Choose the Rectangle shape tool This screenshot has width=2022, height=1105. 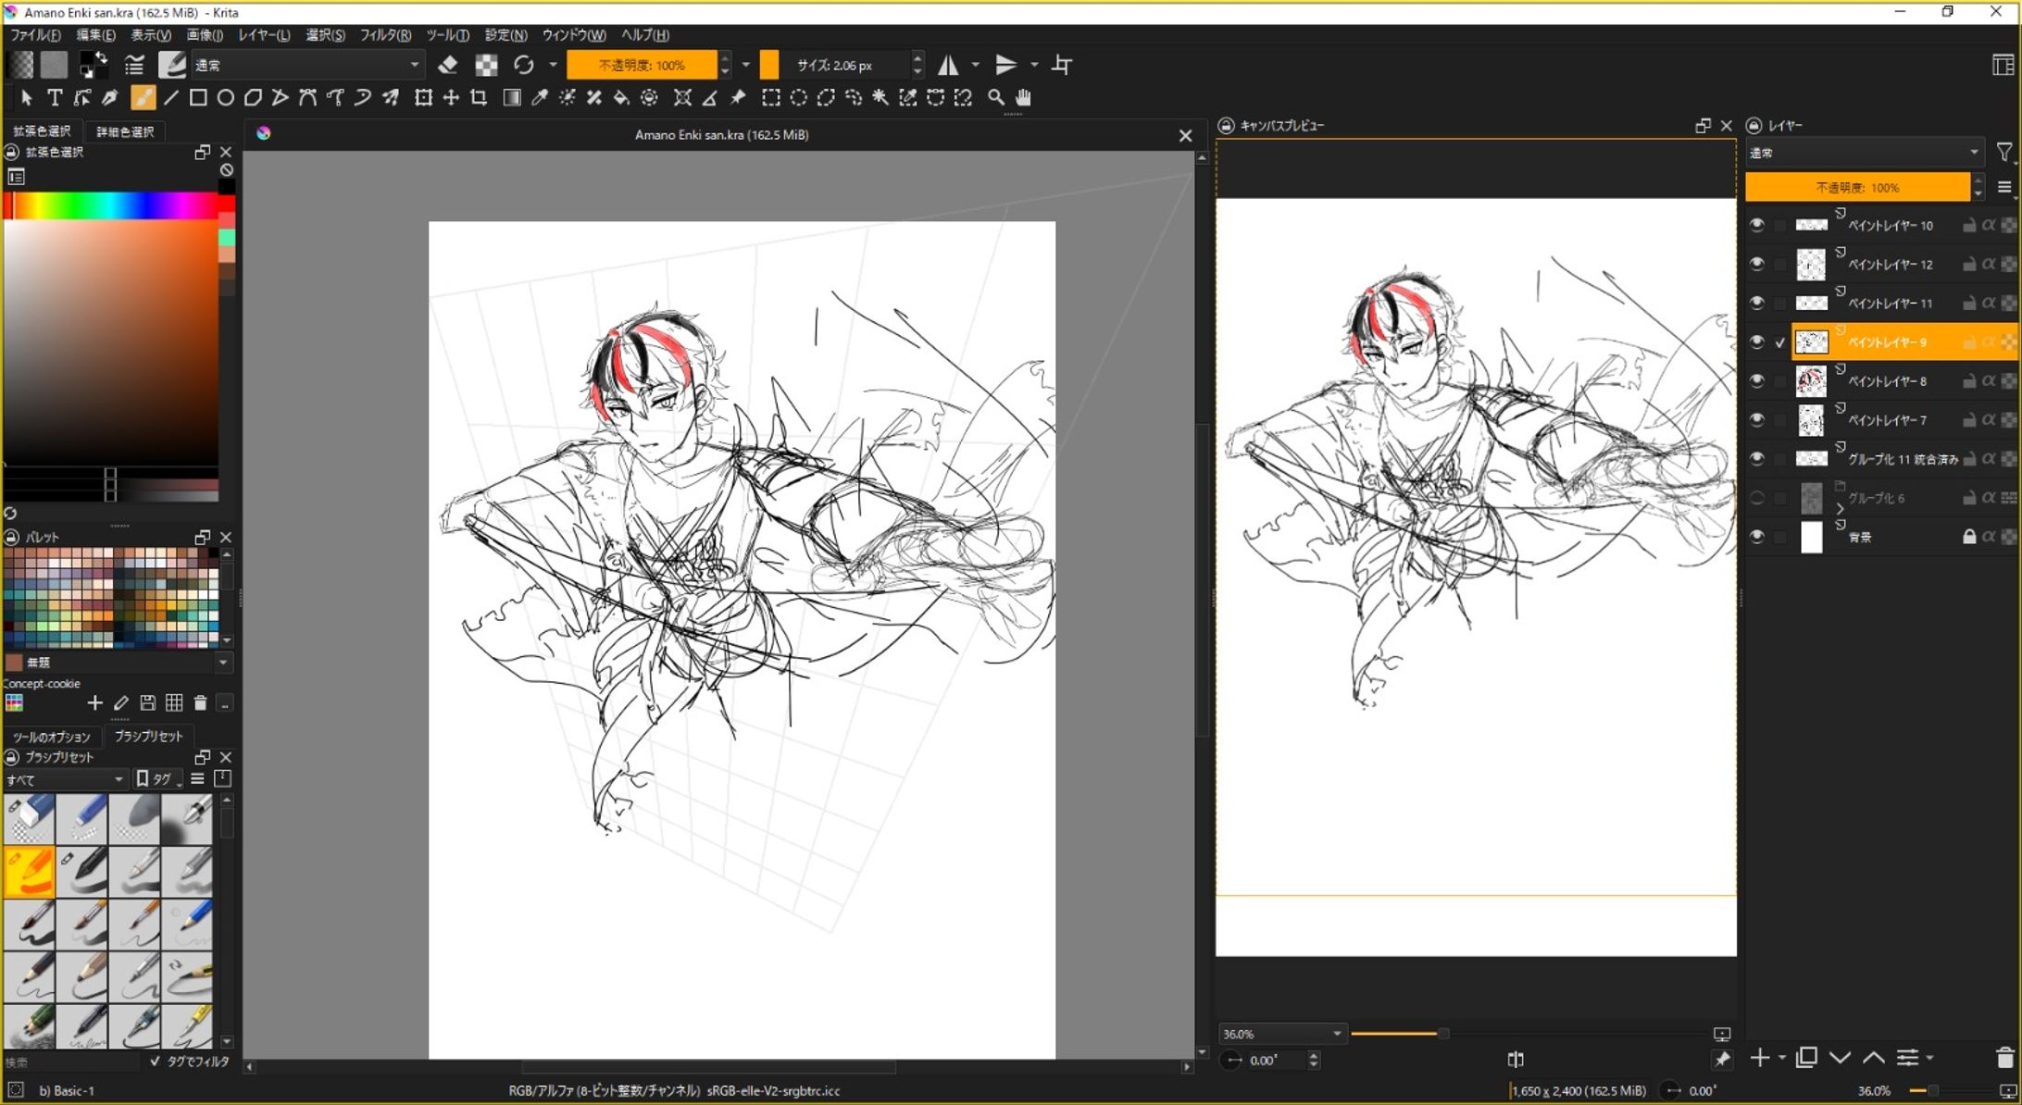click(x=198, y=97)
